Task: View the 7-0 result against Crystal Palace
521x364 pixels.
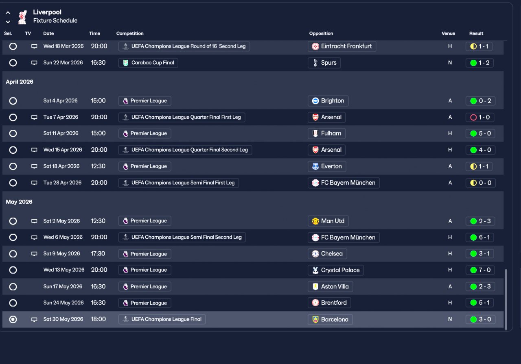Action: click(x=480, y=270)
